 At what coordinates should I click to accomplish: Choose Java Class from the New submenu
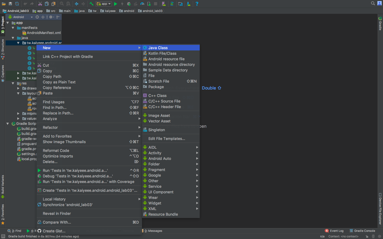[x=171, y=48]
